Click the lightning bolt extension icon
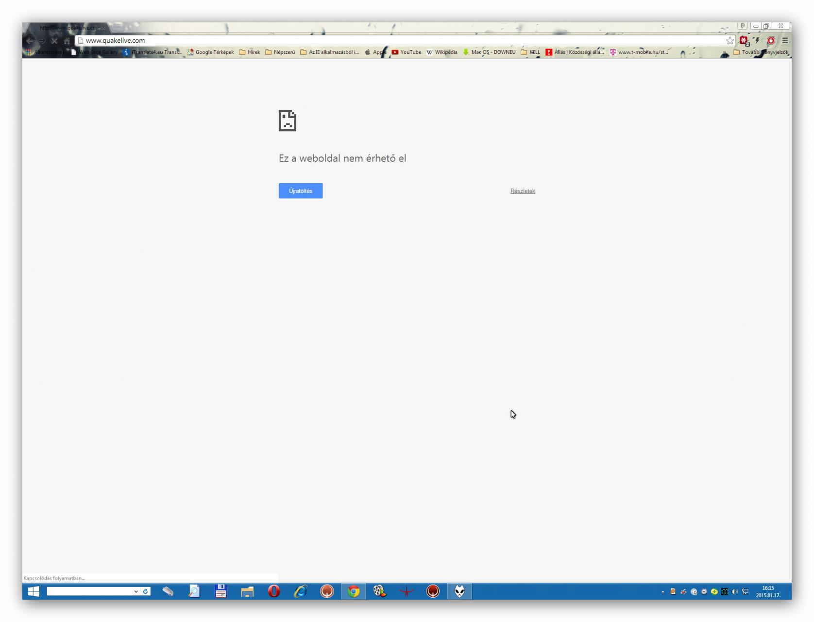Image resolution: width=814 pixels, height=622 pixels. tap(757, 40)
